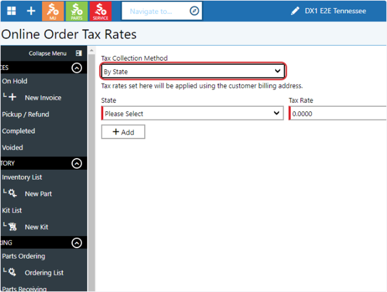Open Inventory List in sidebar
This screenshot has width=387, height=292.
(x=22, y=177)
